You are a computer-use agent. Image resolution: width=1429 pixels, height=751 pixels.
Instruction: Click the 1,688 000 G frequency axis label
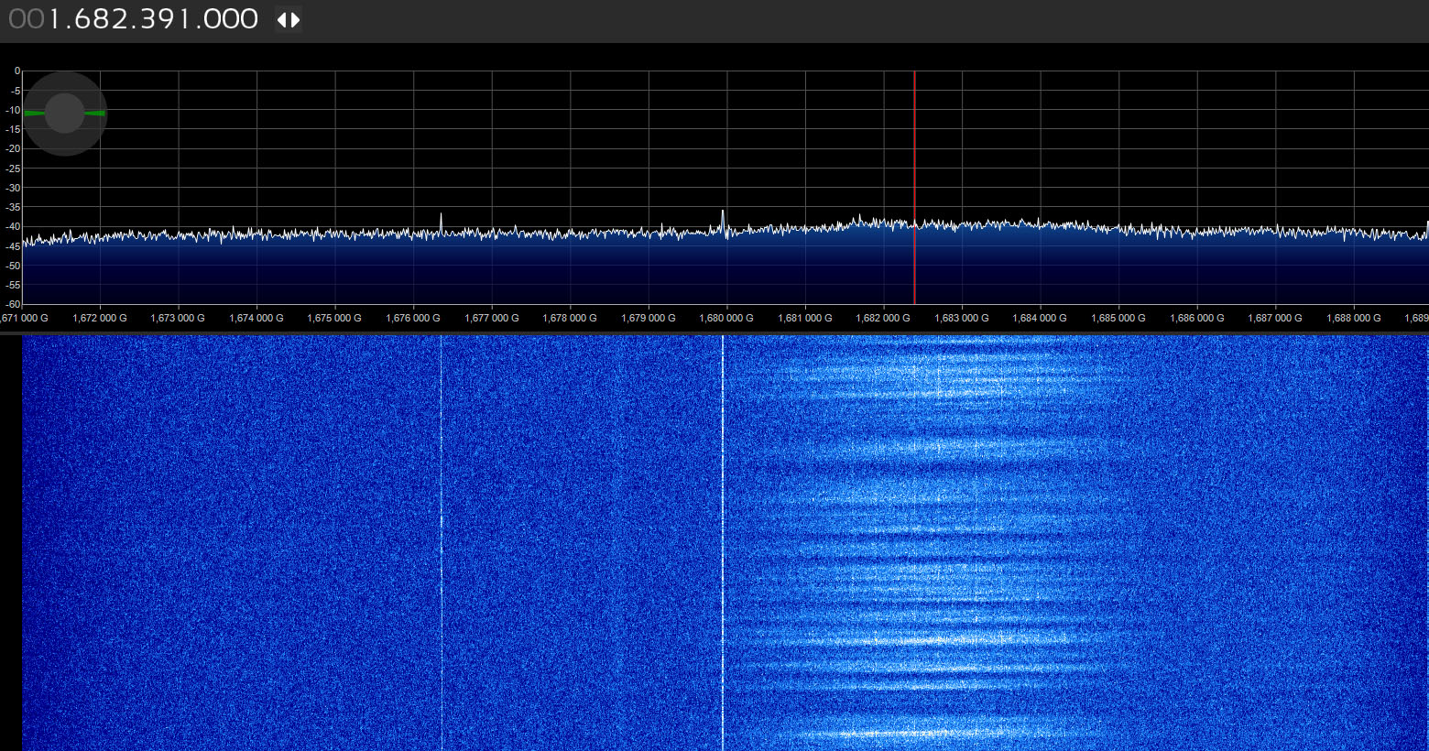(1353, 318)
